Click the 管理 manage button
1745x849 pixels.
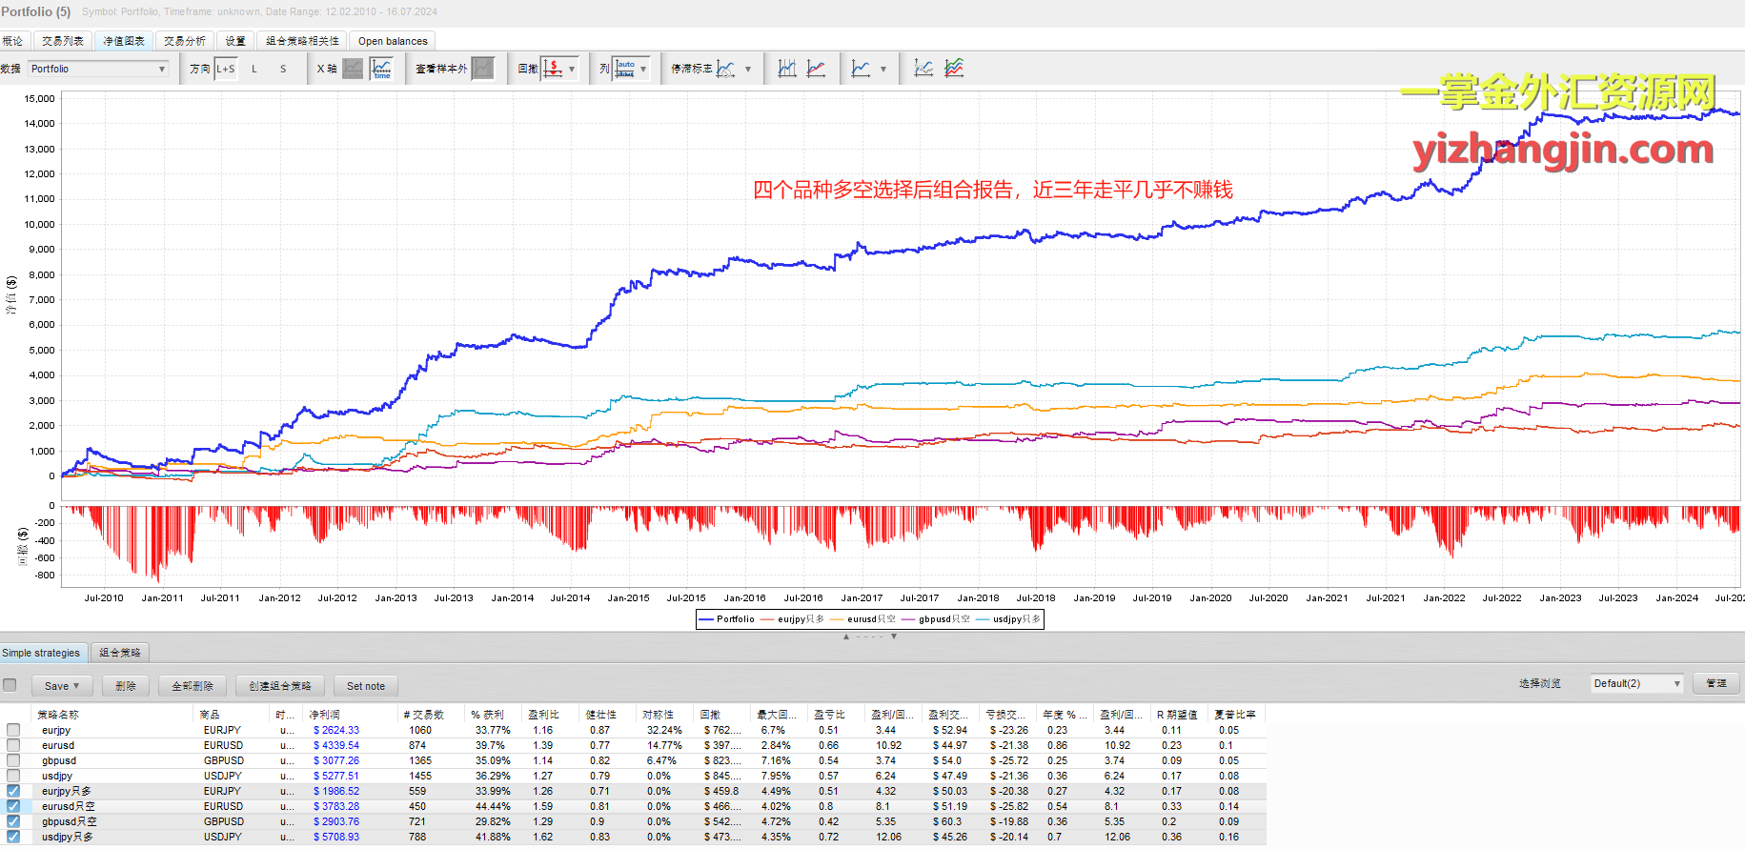(x=1716, y=683)
